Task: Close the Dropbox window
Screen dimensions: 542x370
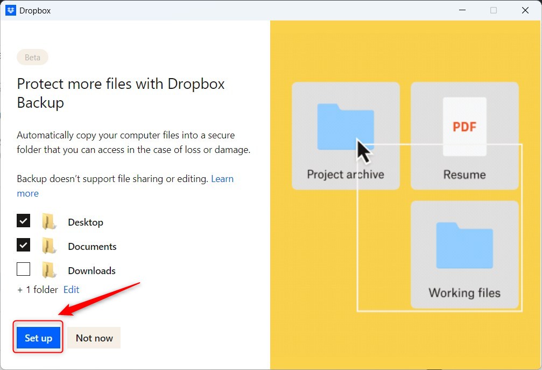Action: (525, 10)
